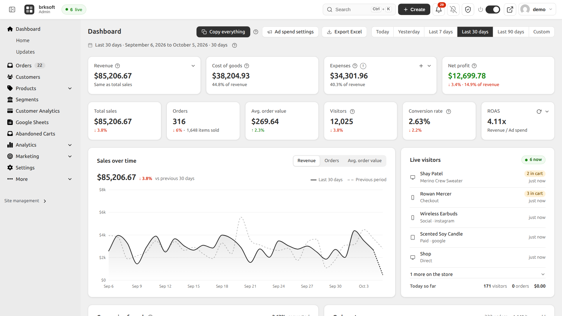This screenshot has height=316, width=562.
Task: Toggle the power switch in header
Action: (x=493, y=10)
